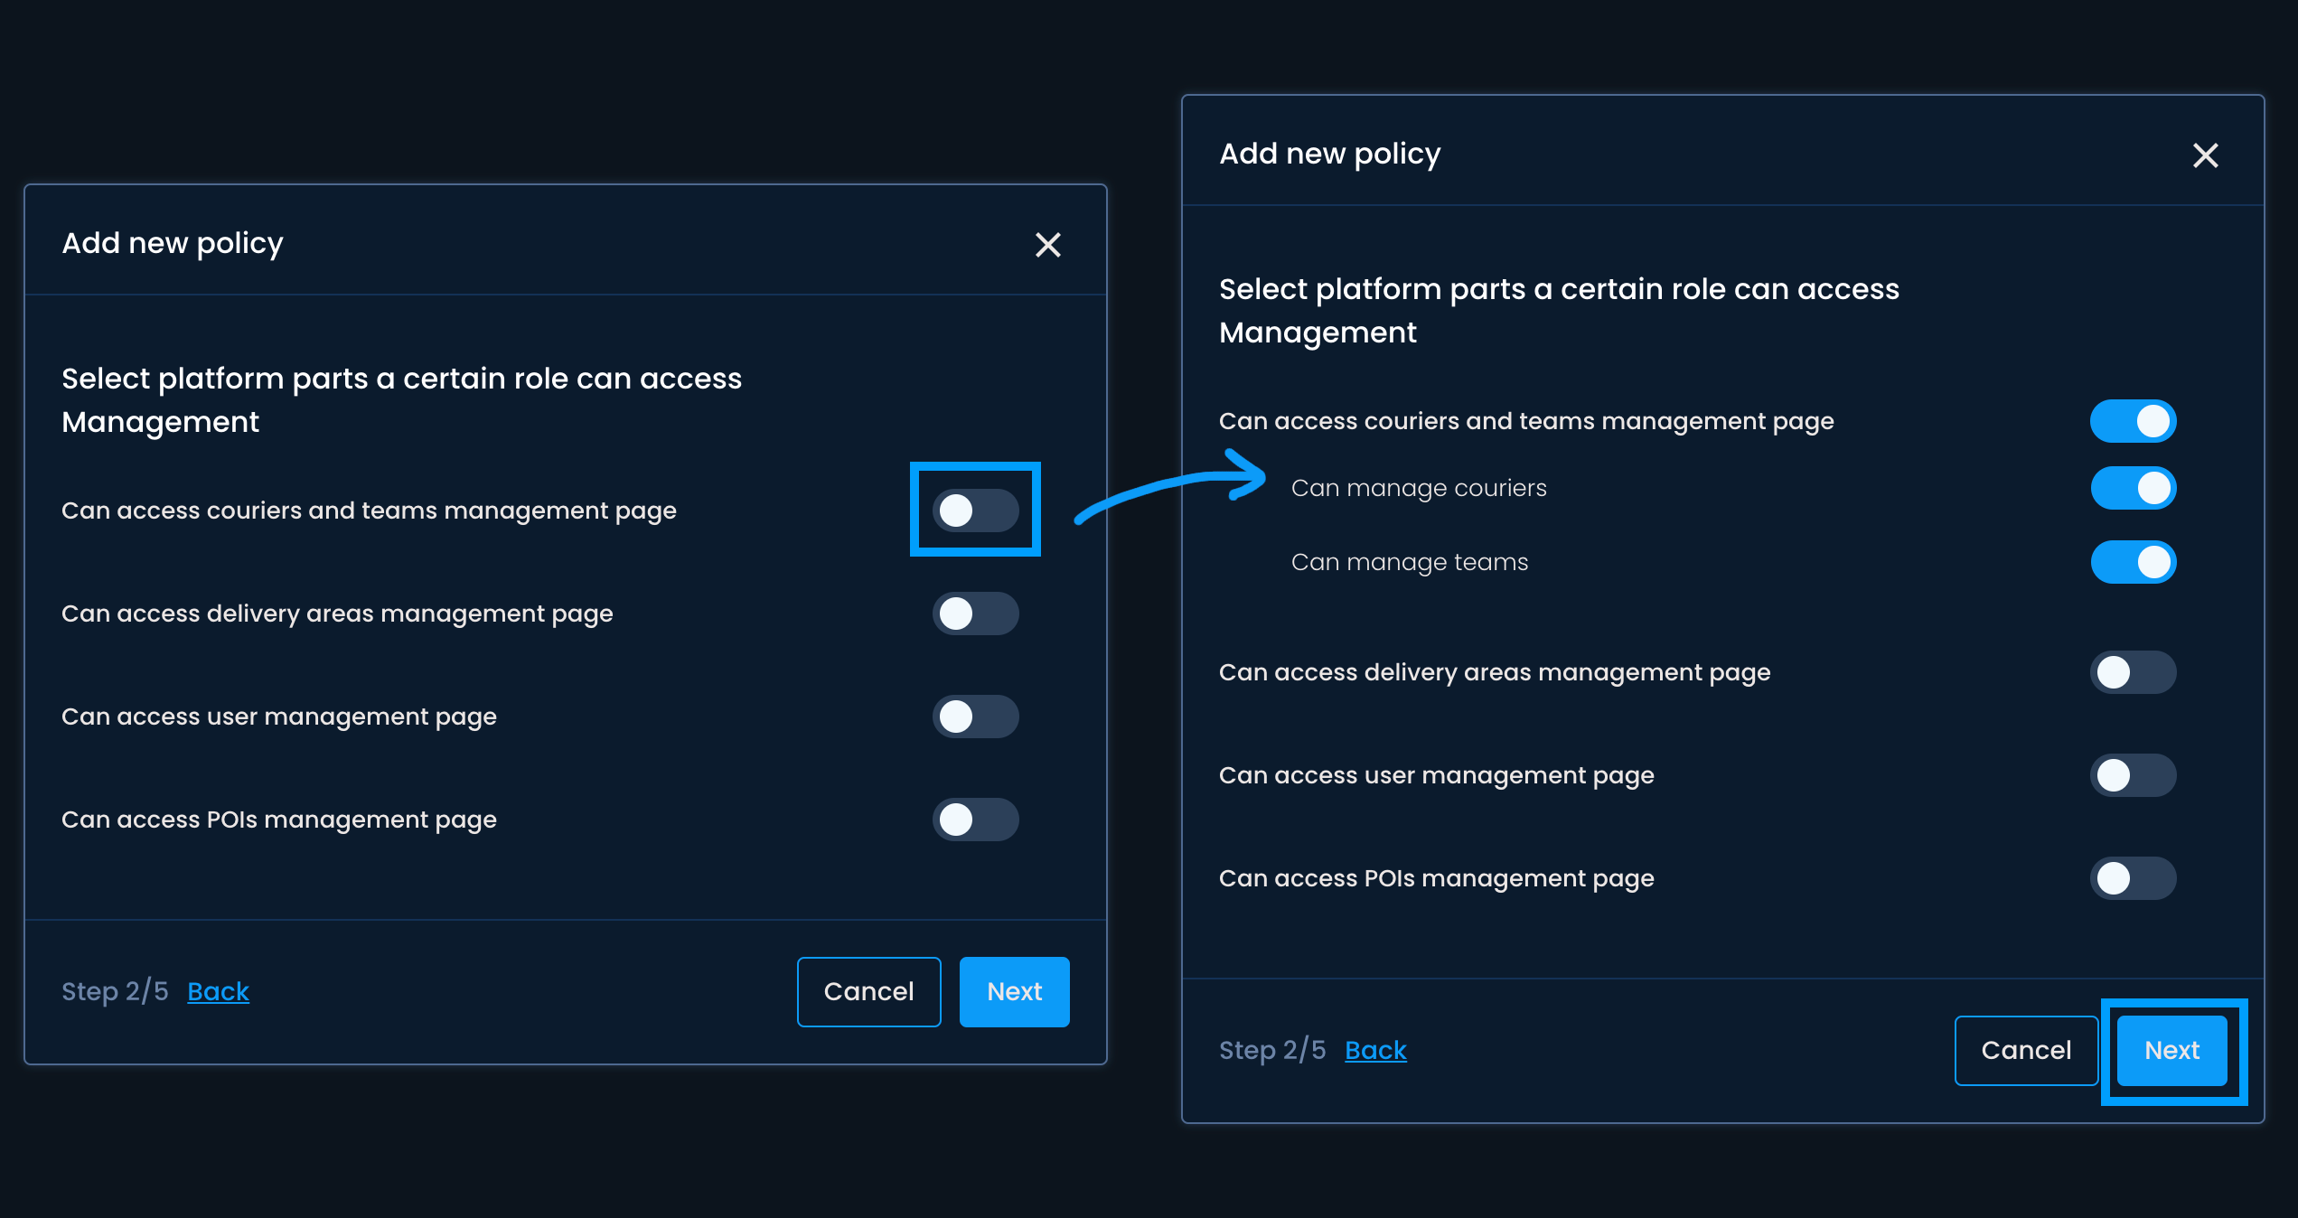Toggle POIs management access in left dialog

tap(975, 820)
